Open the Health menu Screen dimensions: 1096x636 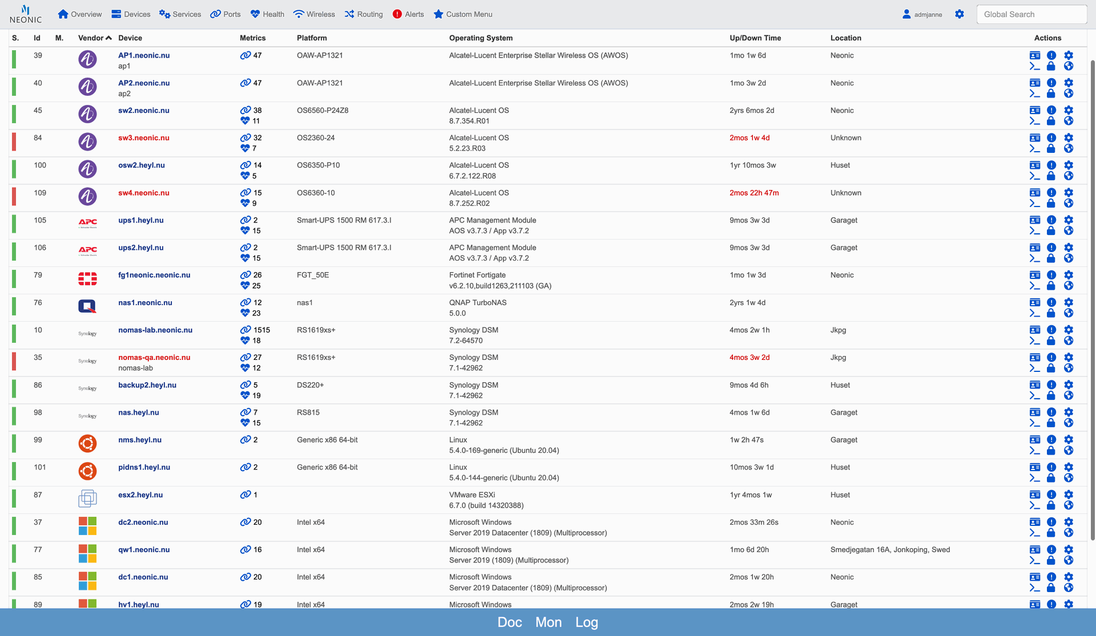click(x=267, y=14)
